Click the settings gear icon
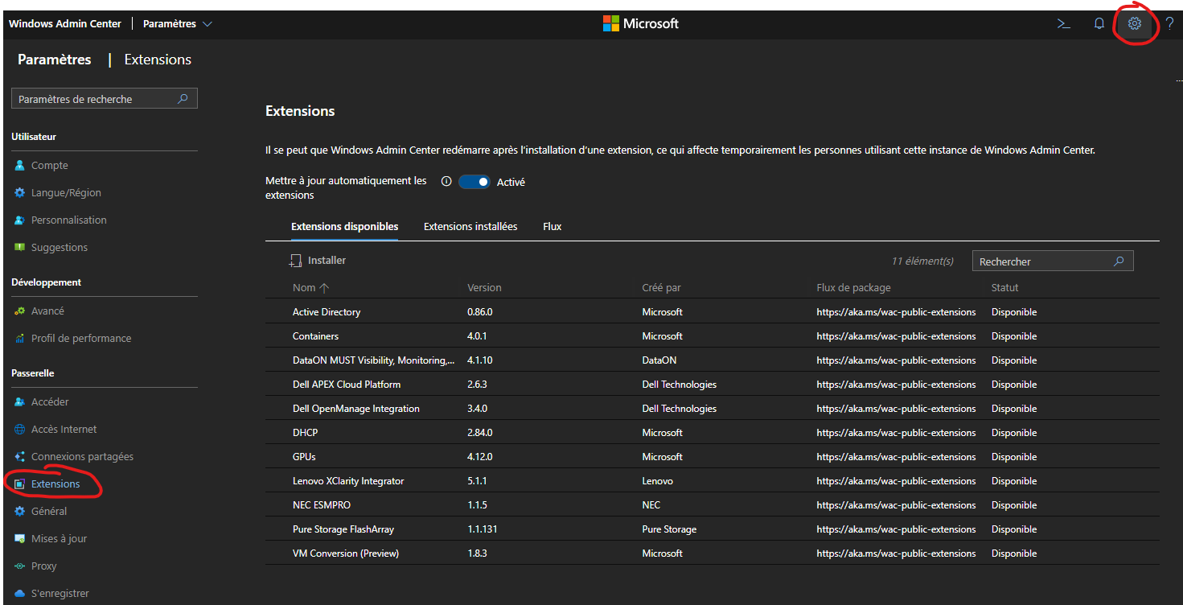 click(x=1135, y=23)
